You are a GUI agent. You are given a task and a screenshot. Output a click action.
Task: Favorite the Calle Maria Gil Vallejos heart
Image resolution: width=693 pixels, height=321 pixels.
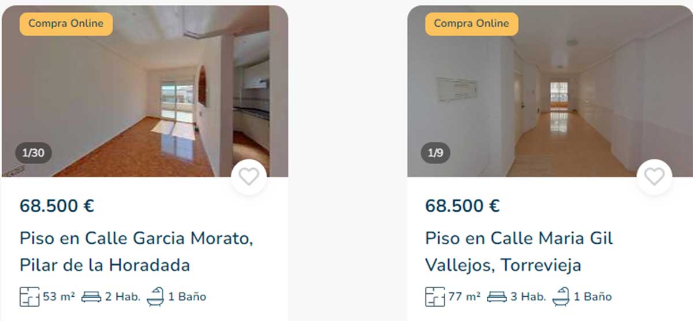pos(654,176)
